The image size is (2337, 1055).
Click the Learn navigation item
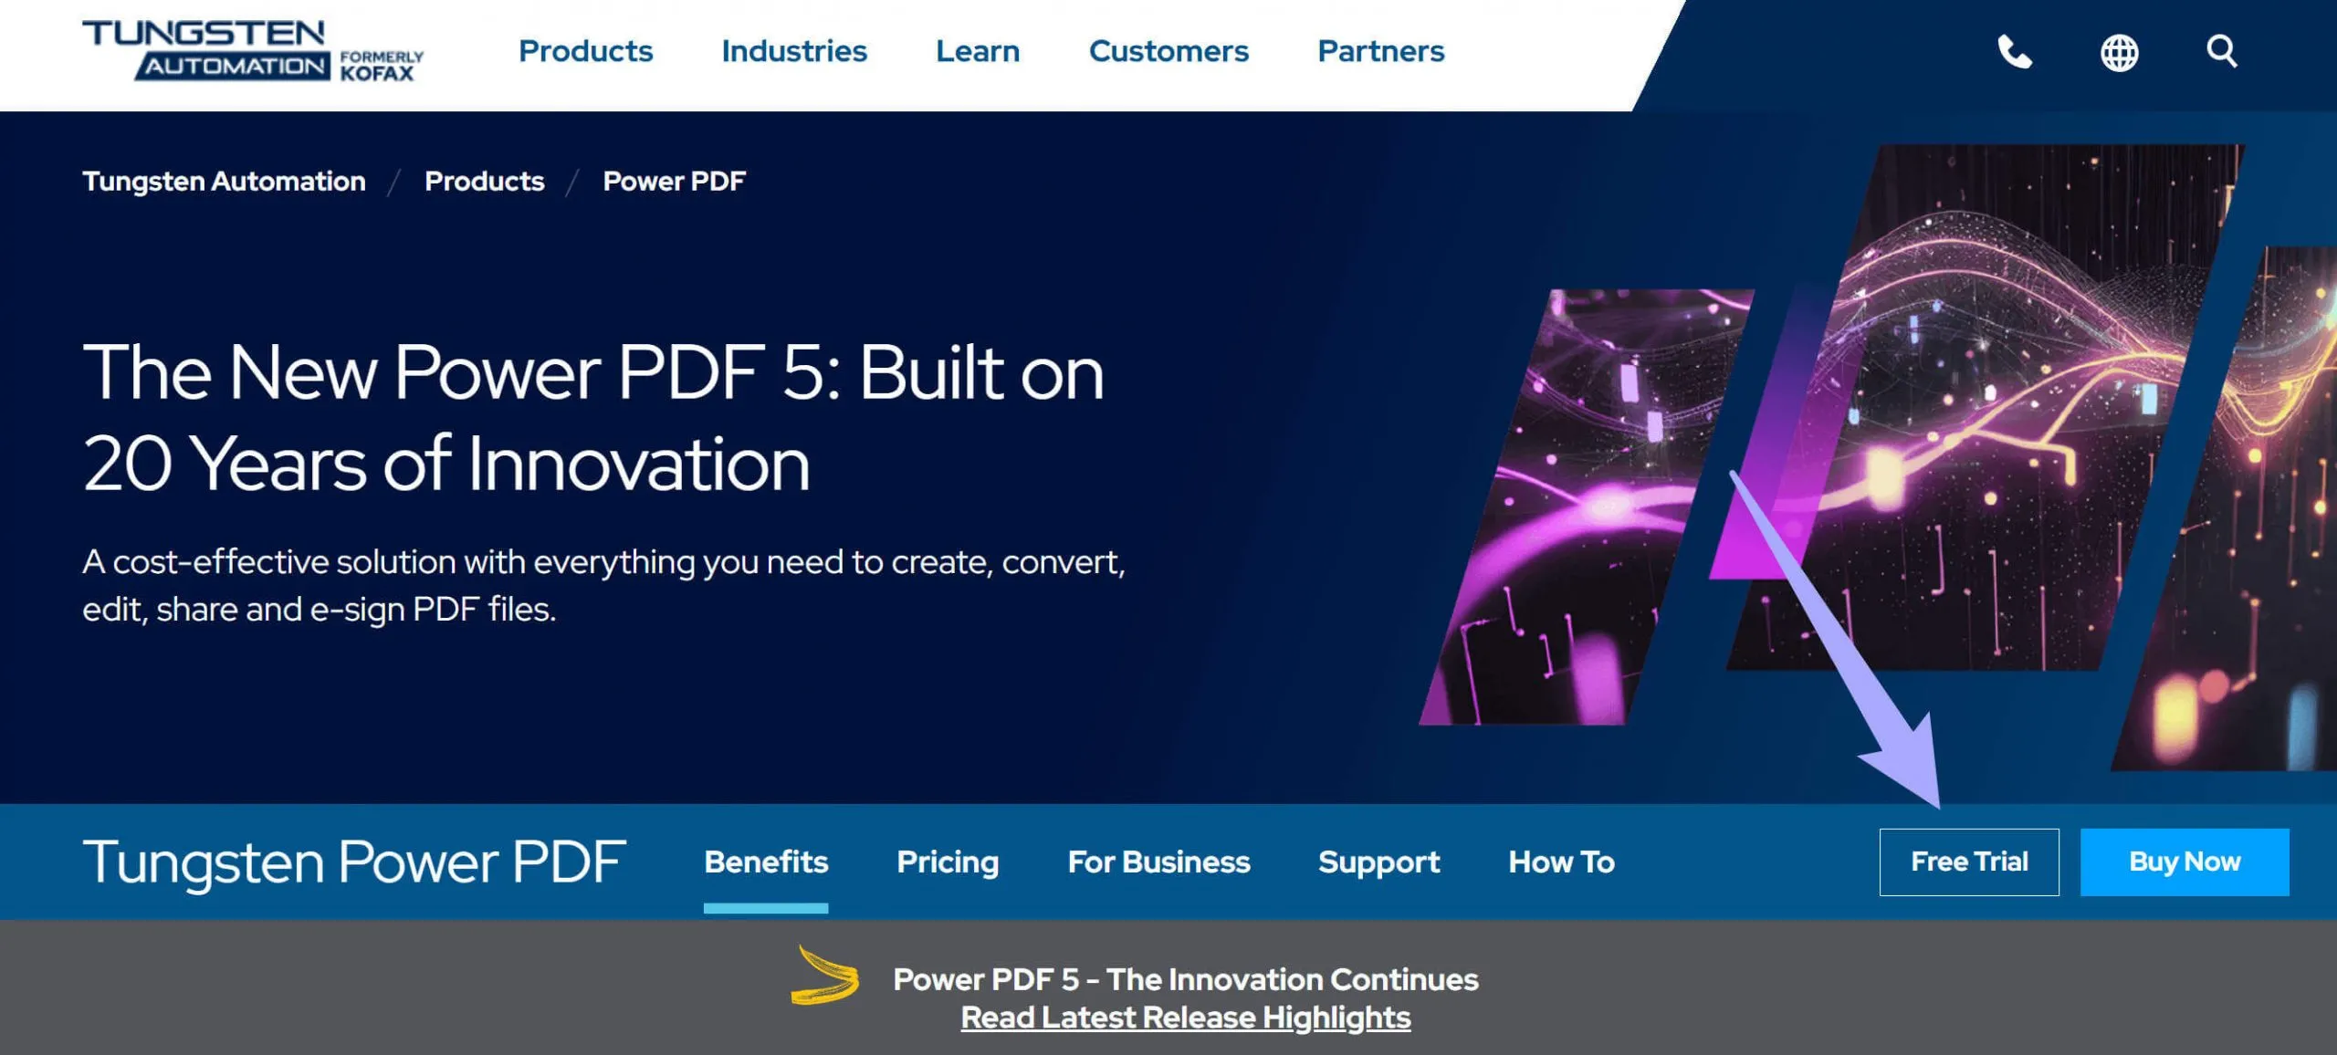pyautogui.click(x=978, y=51)
